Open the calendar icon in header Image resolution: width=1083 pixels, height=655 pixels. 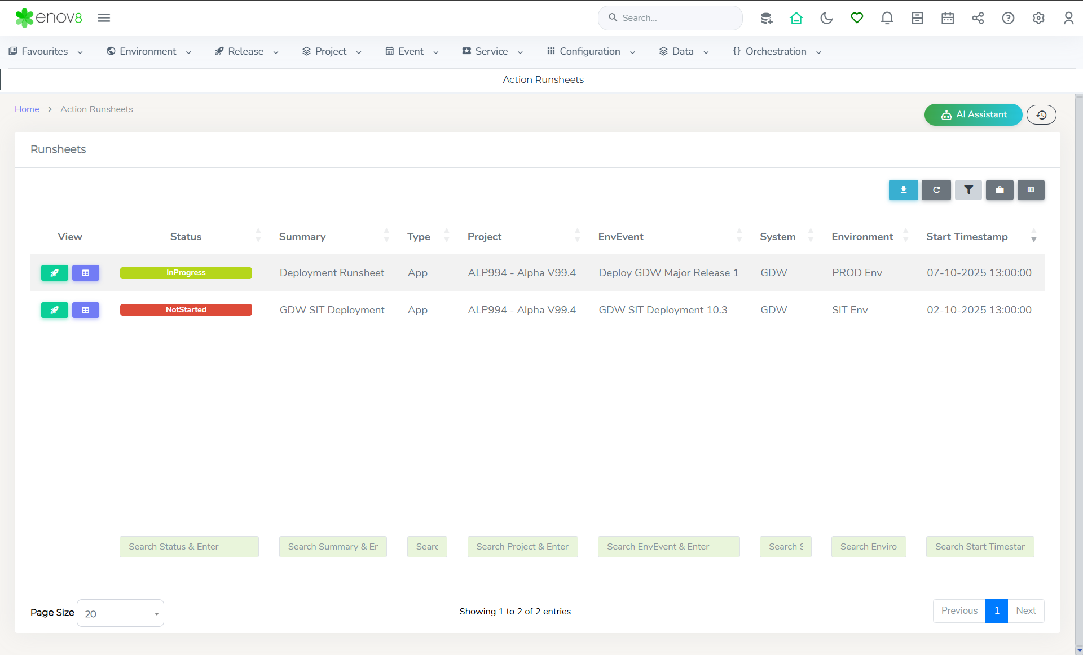[x=948, y=18]
